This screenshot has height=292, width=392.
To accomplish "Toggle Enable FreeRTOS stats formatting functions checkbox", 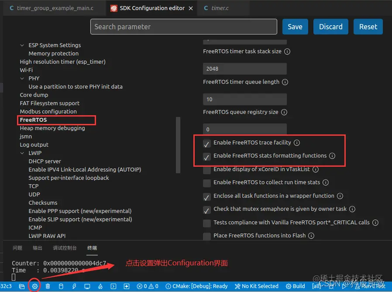I will [207, 157].
